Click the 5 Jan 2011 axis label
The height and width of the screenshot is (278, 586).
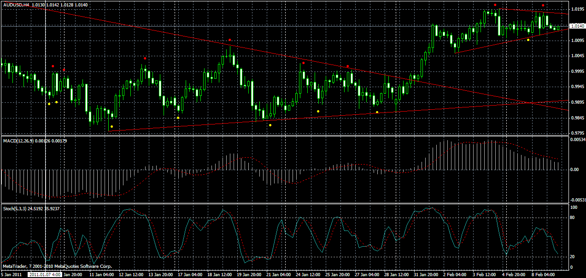pyautogui.click(x=10, y=273)
